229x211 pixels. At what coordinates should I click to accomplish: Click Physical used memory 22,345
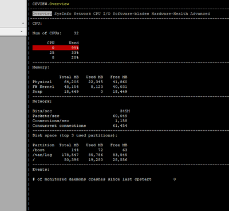[x=96, y=82]
